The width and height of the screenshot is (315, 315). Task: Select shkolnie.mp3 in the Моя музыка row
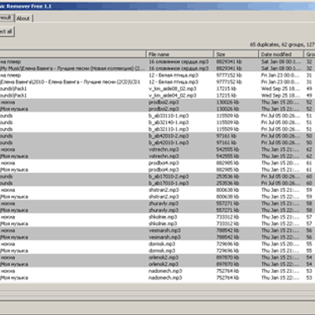coord(163,224)
